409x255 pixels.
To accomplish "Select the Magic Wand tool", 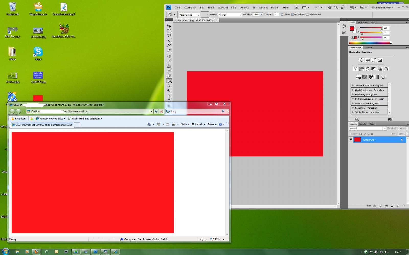I will click(x=169, y=41).
